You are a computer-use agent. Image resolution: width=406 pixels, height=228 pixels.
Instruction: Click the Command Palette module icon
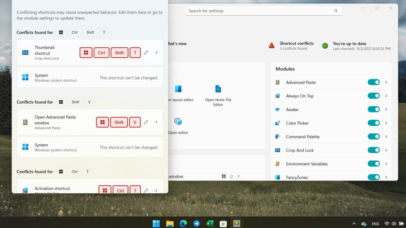coord(278,137)
